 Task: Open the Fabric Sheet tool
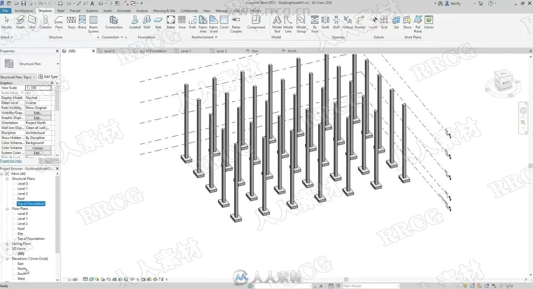213,24
